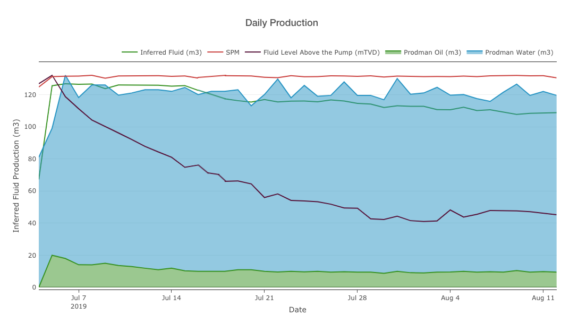Click the dark purple Fluid Level legend swatch
570x316 pixels.
(253, 52)
